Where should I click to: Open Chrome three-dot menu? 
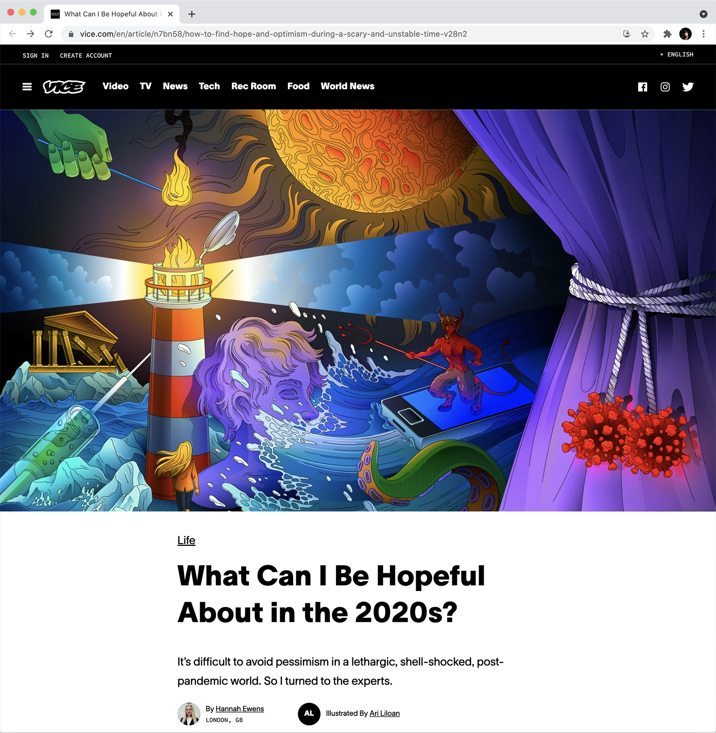tap(703, 34)
